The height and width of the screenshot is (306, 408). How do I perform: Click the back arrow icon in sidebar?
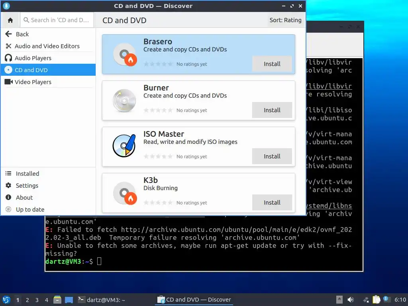point(8,34)
